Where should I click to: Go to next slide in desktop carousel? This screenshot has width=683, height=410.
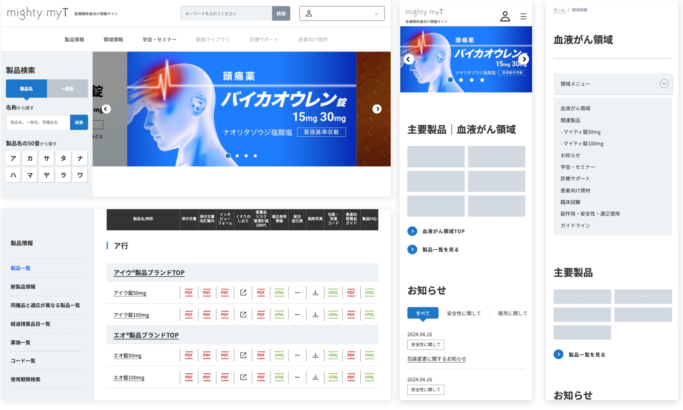pos(377,109)
